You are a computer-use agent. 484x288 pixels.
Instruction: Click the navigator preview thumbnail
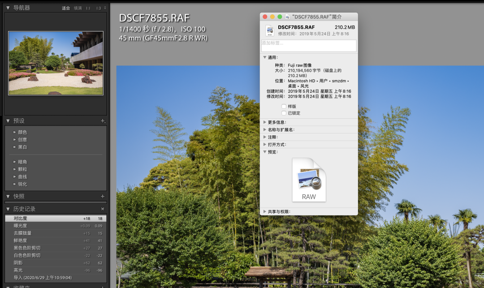pos(56,63)
